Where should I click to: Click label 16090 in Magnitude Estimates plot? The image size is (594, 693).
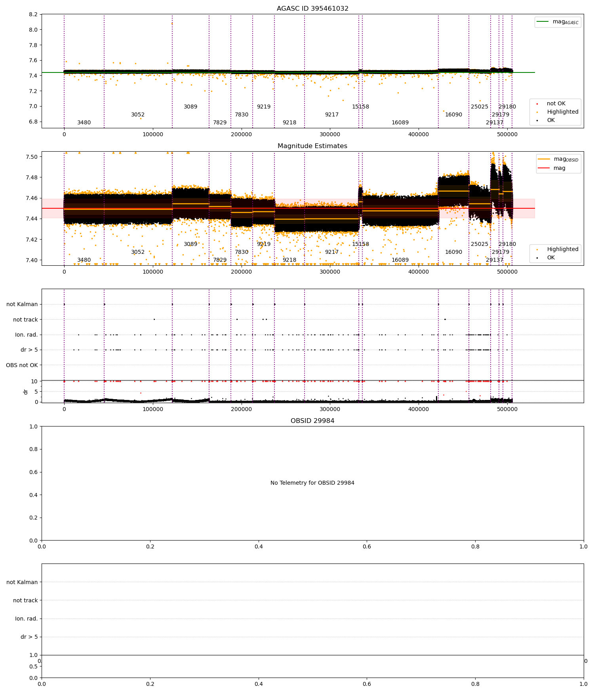point(453,252)
